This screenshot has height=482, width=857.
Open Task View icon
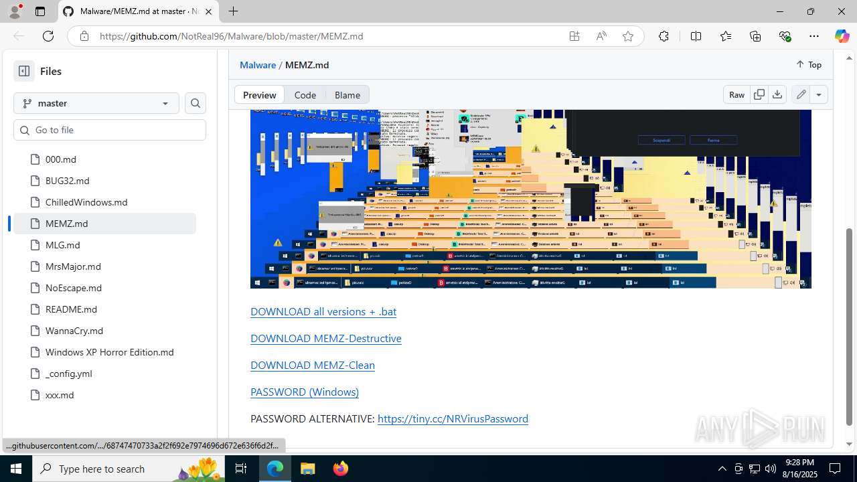tap(242, 469)
